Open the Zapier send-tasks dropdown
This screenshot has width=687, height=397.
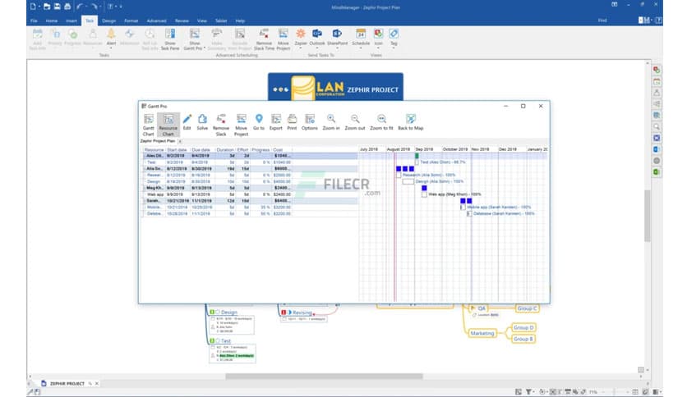pyautogui.click(x=301, y=48)
